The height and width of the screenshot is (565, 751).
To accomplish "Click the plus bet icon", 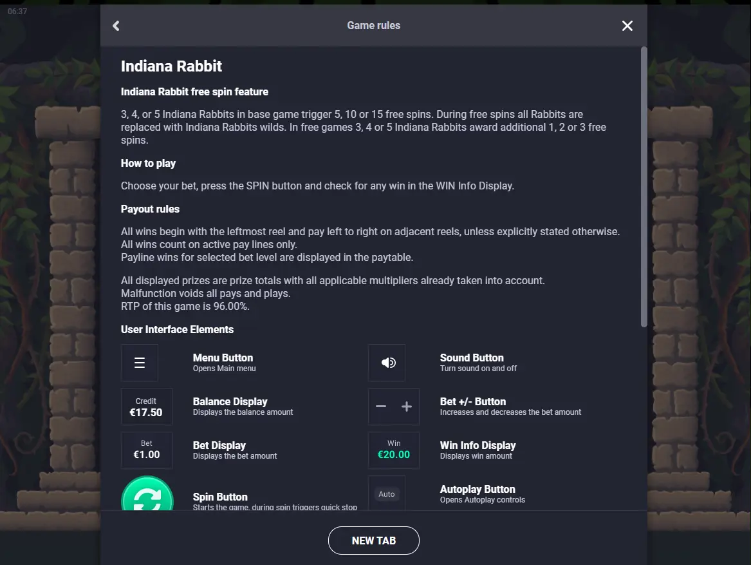I will [x=407, y=407].
